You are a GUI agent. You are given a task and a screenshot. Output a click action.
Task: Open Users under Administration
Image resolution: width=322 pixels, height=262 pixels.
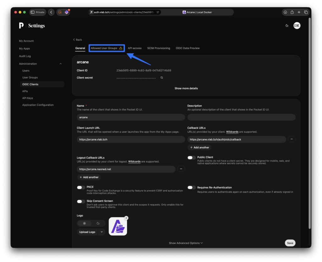tap(26, 71)
